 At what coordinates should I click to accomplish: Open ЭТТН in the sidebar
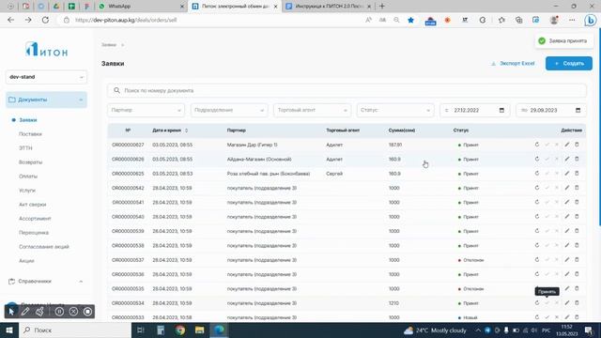click(25, 148)
